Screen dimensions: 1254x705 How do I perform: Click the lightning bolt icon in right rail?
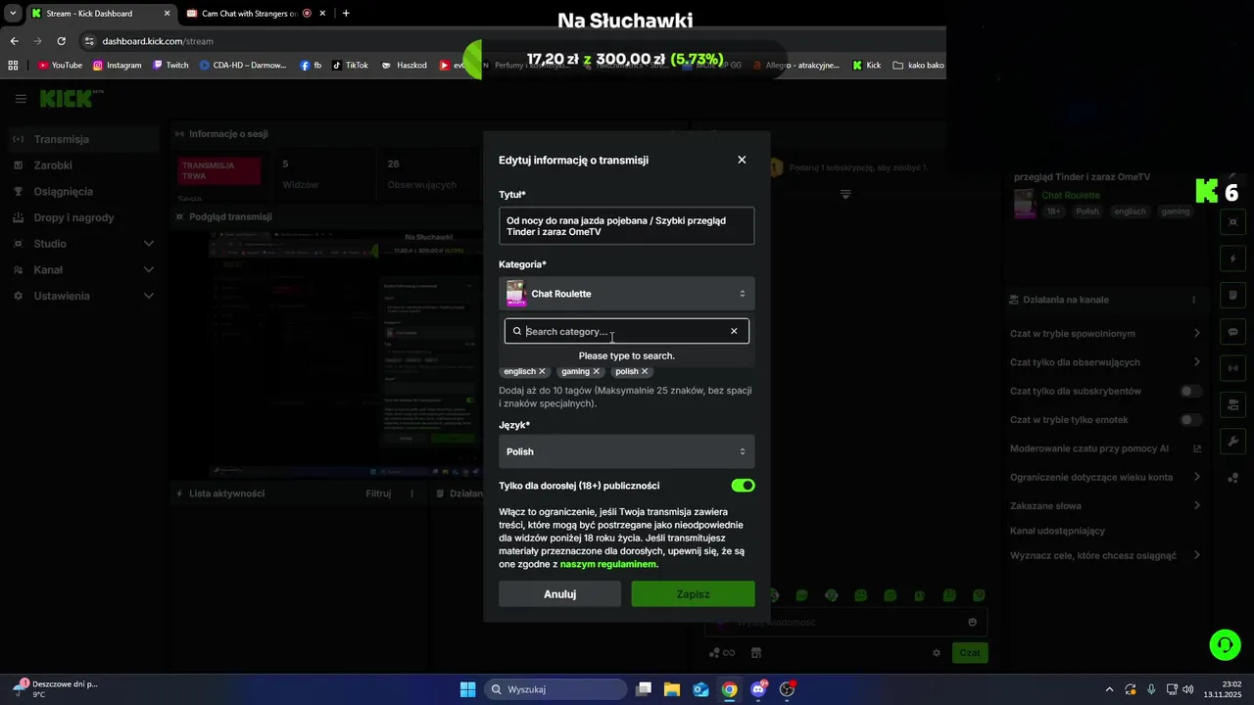1233,259
